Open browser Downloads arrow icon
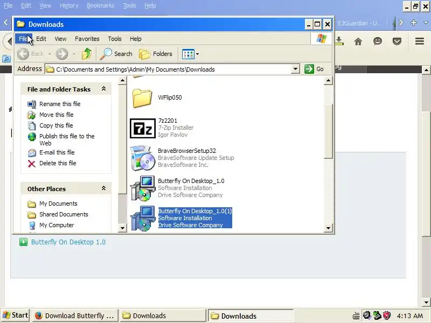 [339, 41]
